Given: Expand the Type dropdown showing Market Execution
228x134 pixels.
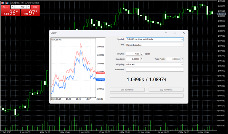Looking at the screenshot, I should click(x=154, y=45).
